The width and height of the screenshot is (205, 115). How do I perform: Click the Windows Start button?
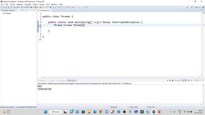coord(45,112)
